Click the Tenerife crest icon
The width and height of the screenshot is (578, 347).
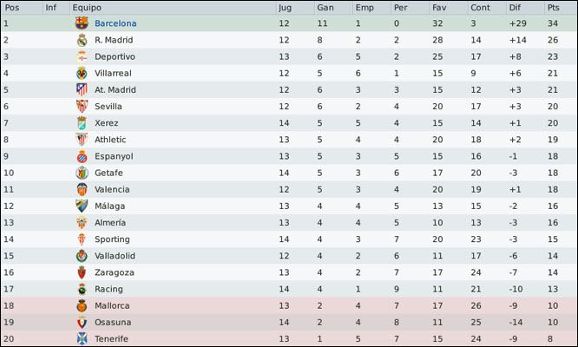82,338
